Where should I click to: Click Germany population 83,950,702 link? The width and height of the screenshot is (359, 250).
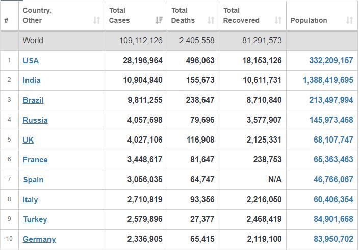coord(334,239)
